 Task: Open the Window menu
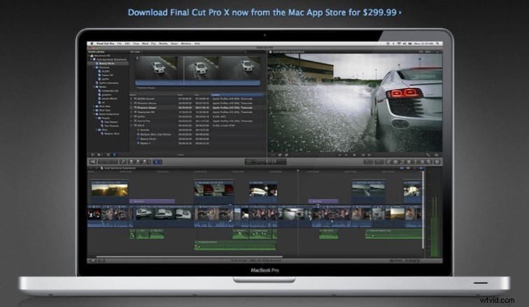coord(186,44)
